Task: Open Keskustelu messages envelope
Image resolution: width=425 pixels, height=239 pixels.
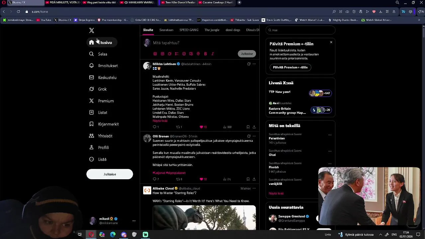Action: coord(103,77)
